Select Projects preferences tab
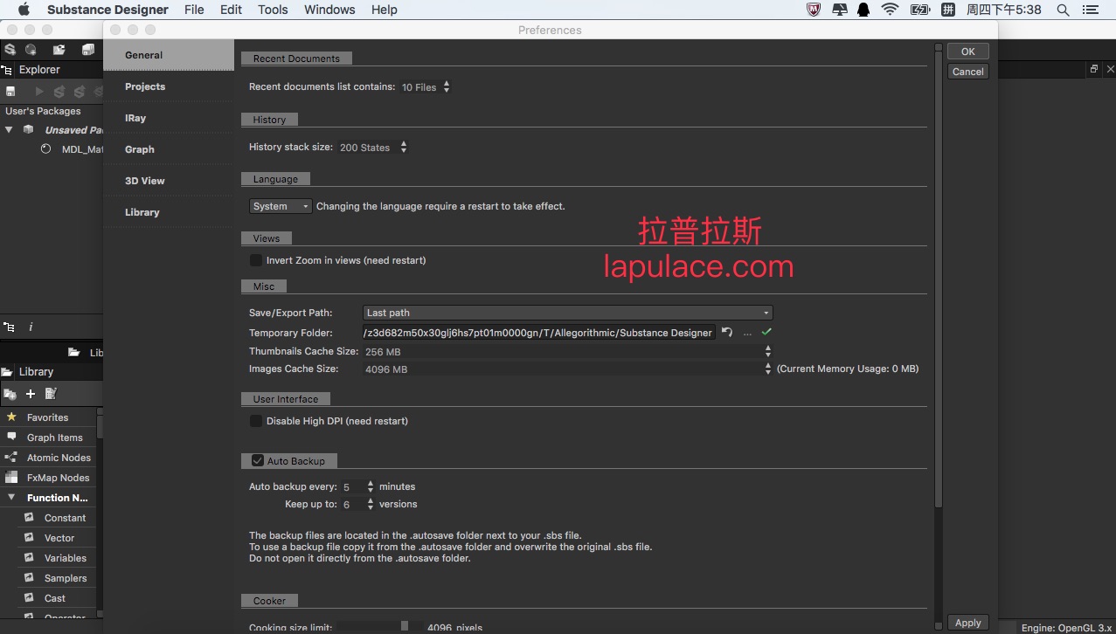 click(x=169, y=86)
